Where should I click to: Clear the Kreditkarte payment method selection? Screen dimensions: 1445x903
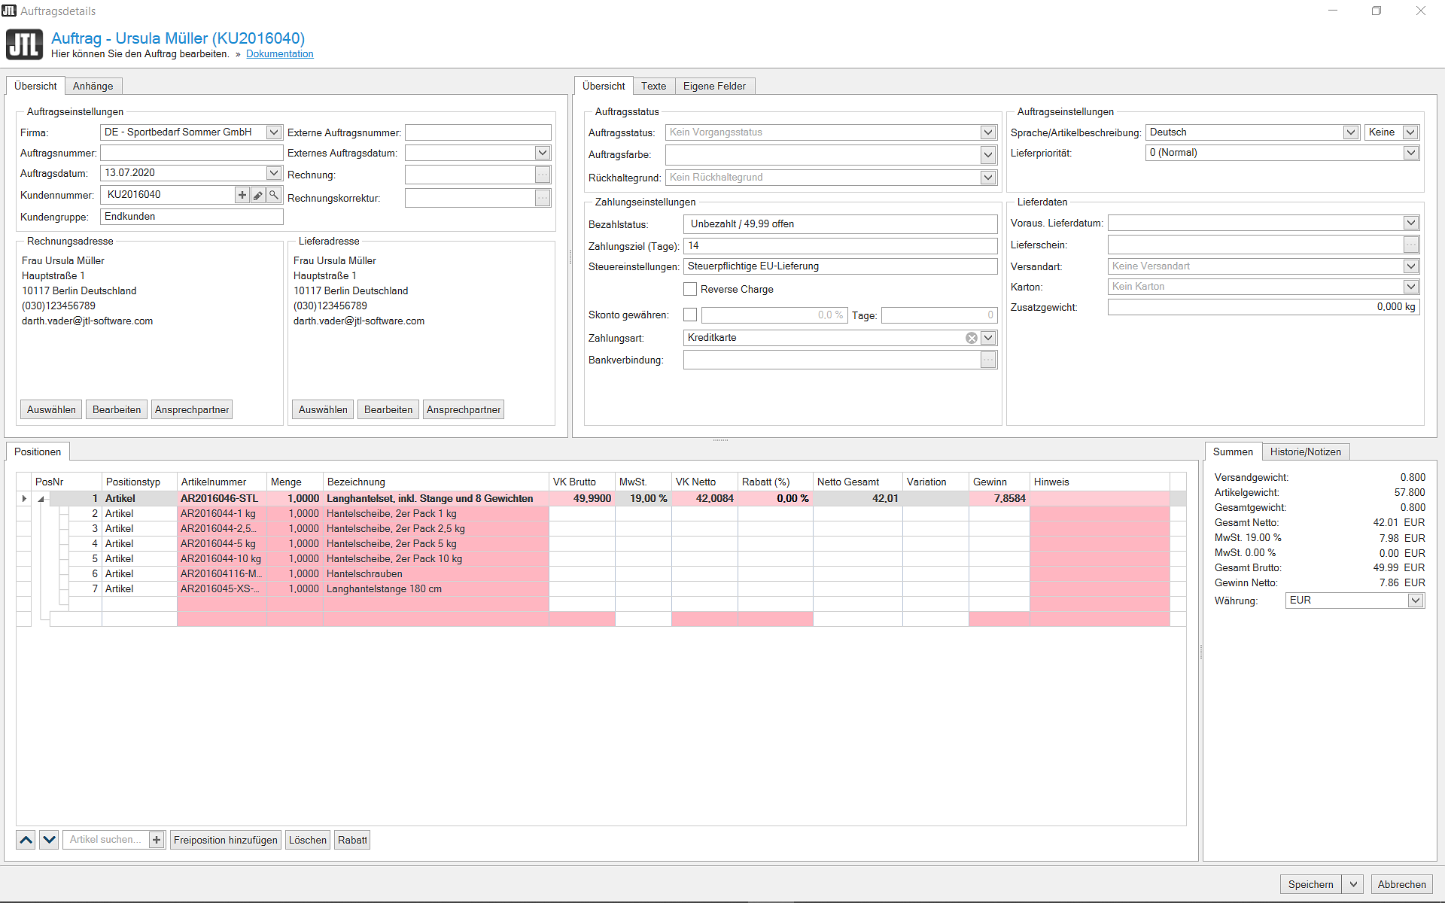click(x=972, y=338)
